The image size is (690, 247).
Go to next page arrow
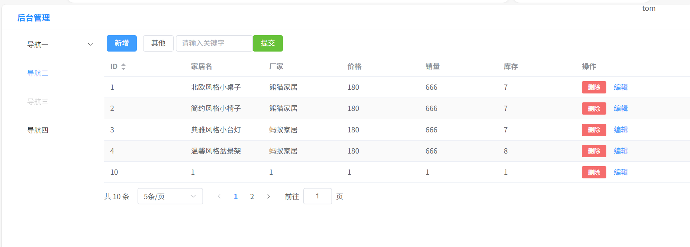tap(268, 197)
